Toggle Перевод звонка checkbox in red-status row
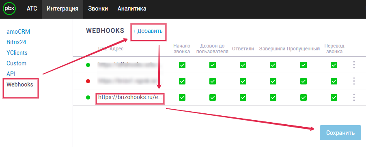This screenshot has width=366, height=147. pos(334,81)
